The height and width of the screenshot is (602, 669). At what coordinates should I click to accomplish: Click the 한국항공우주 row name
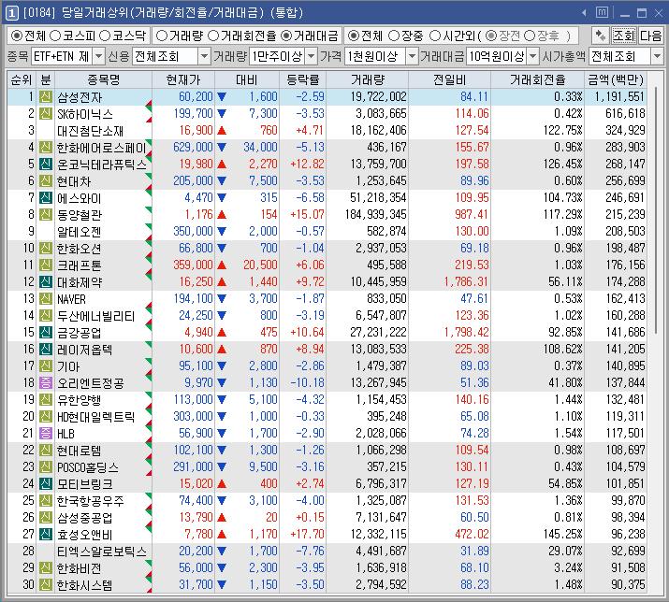click(91, 500)
